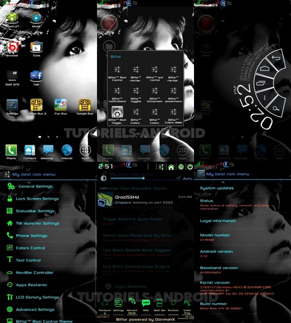Image resolution: width=291 pixels, height=323 pixels.
Task: Tap sliders icon in notification header
Action: tap(161, 167)
